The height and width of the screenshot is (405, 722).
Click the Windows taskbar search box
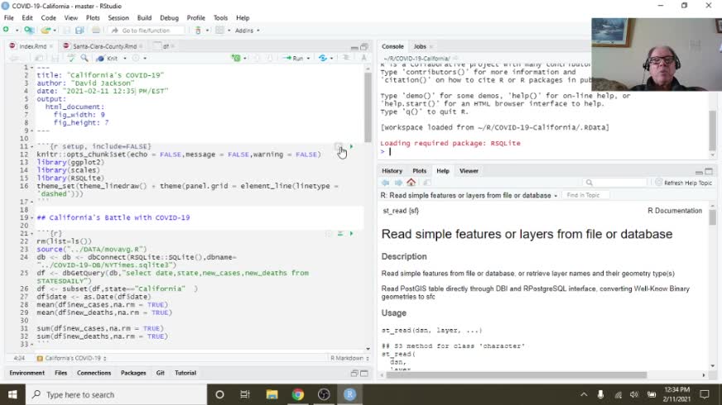pyautogui.click(x=115, y=394)
